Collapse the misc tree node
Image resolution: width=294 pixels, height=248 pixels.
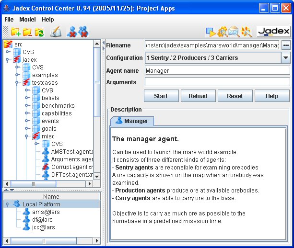(26, 136)
